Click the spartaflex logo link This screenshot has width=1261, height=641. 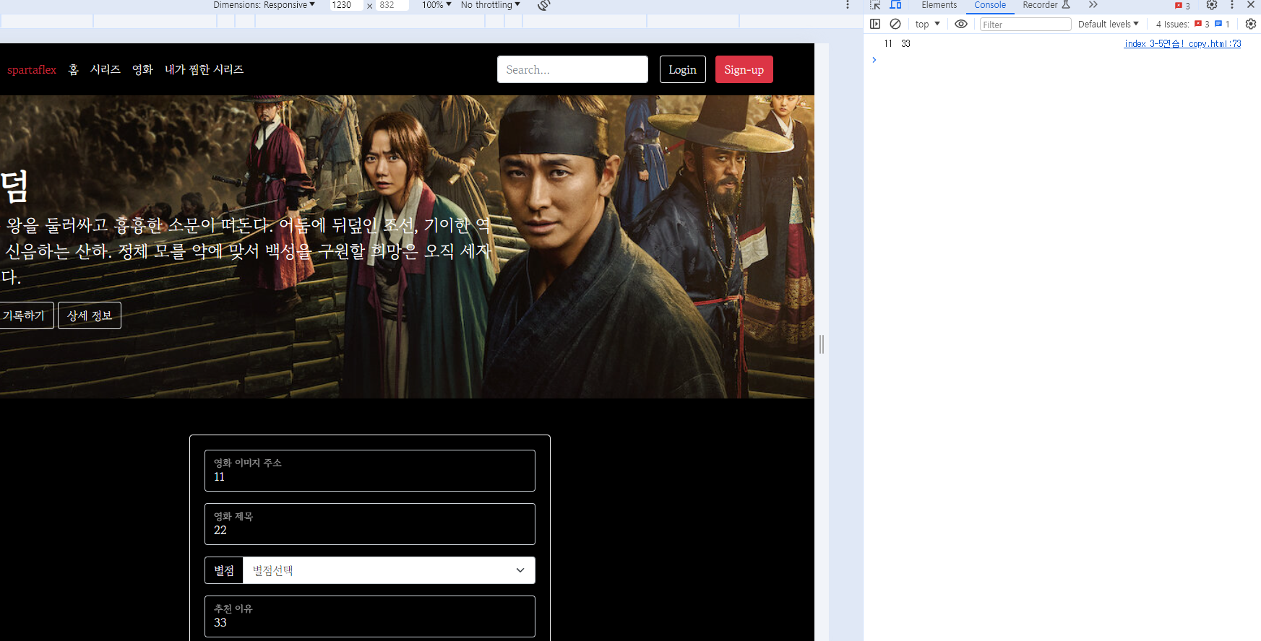point(32,70)
